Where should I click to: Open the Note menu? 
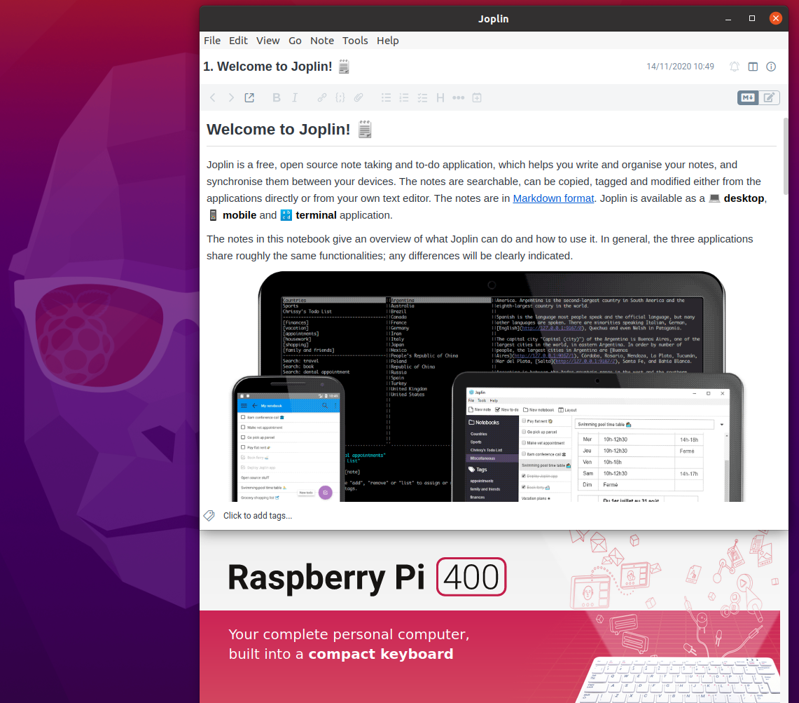tap(322, 41)
